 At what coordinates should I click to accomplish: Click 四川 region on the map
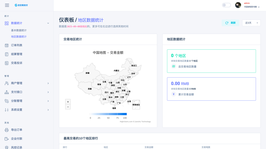[x=107, y=93]
